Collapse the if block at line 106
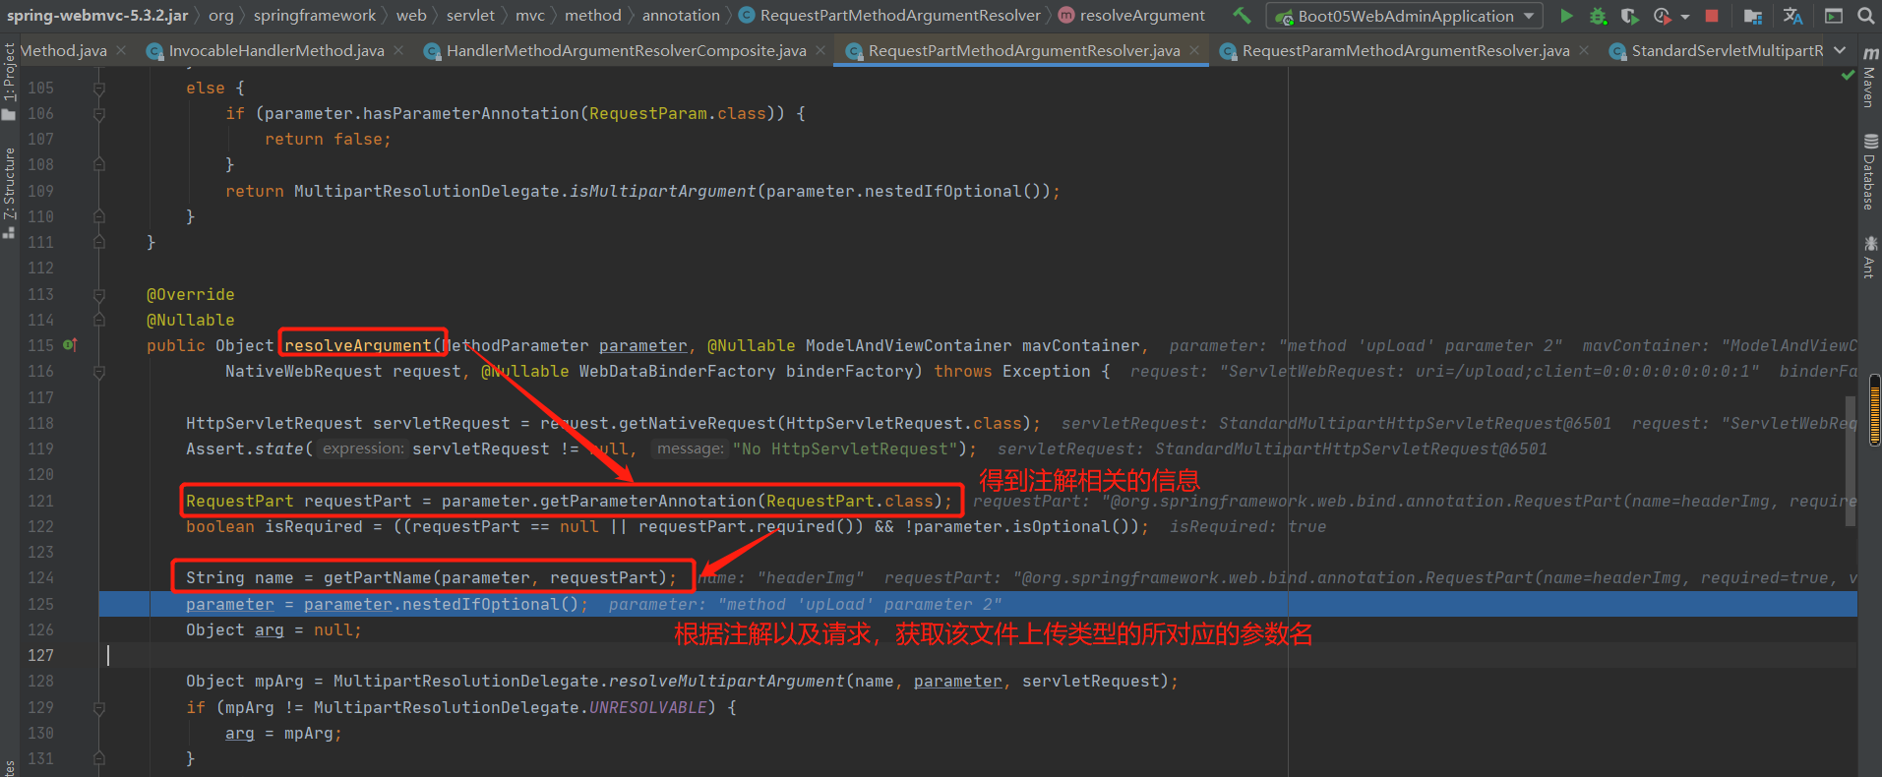1882x777 pixels. [99, 113]
